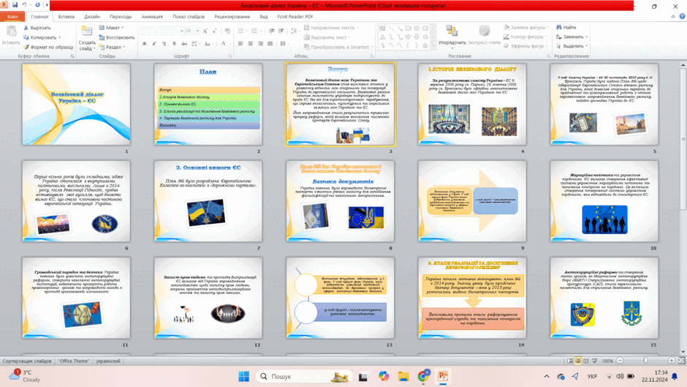687x387 pixels.
Task: Expand Replace (Заменить) dropdown arrow
Action: tap(587, 37)
